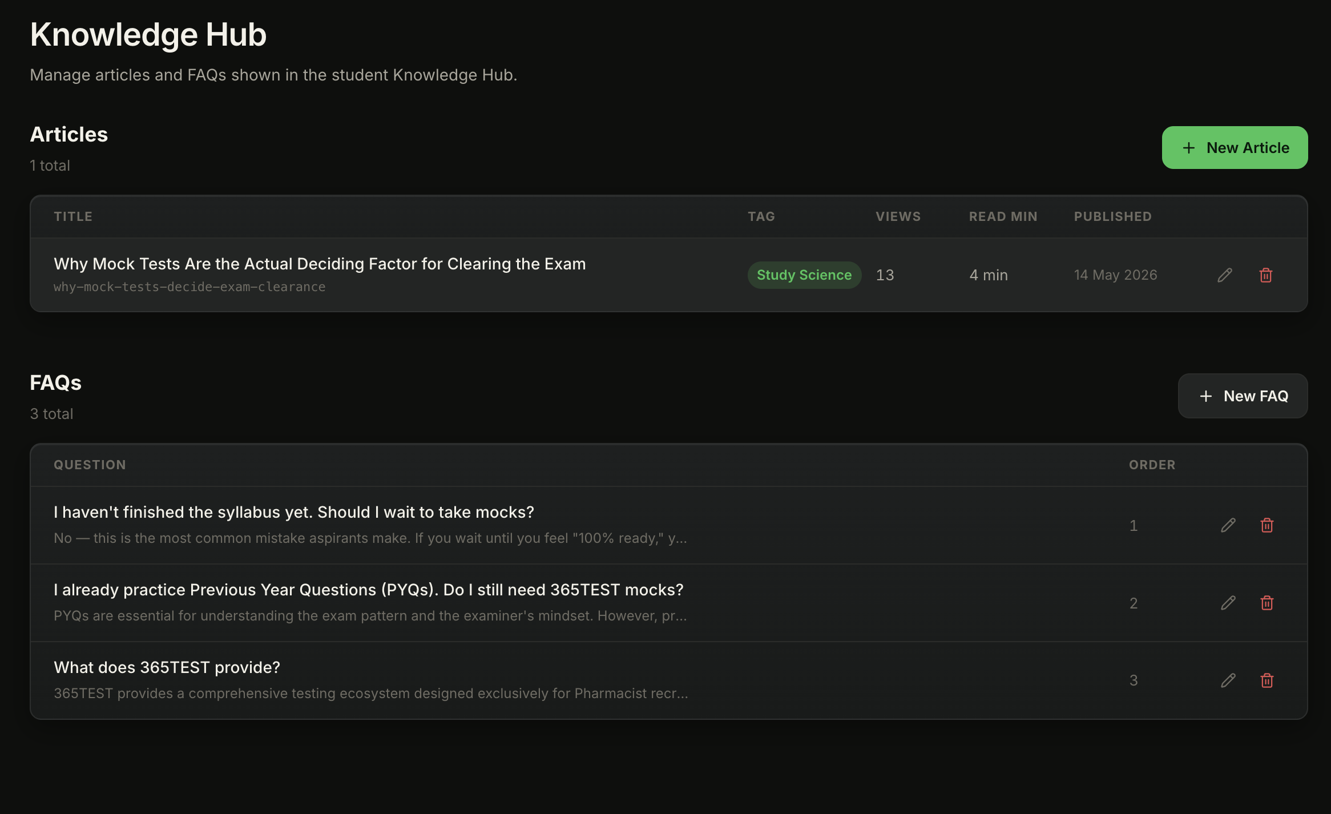1331x814 pixels.
Task: Select the question about PYQs and 365TEST mocks
Action: click(369, 590)
